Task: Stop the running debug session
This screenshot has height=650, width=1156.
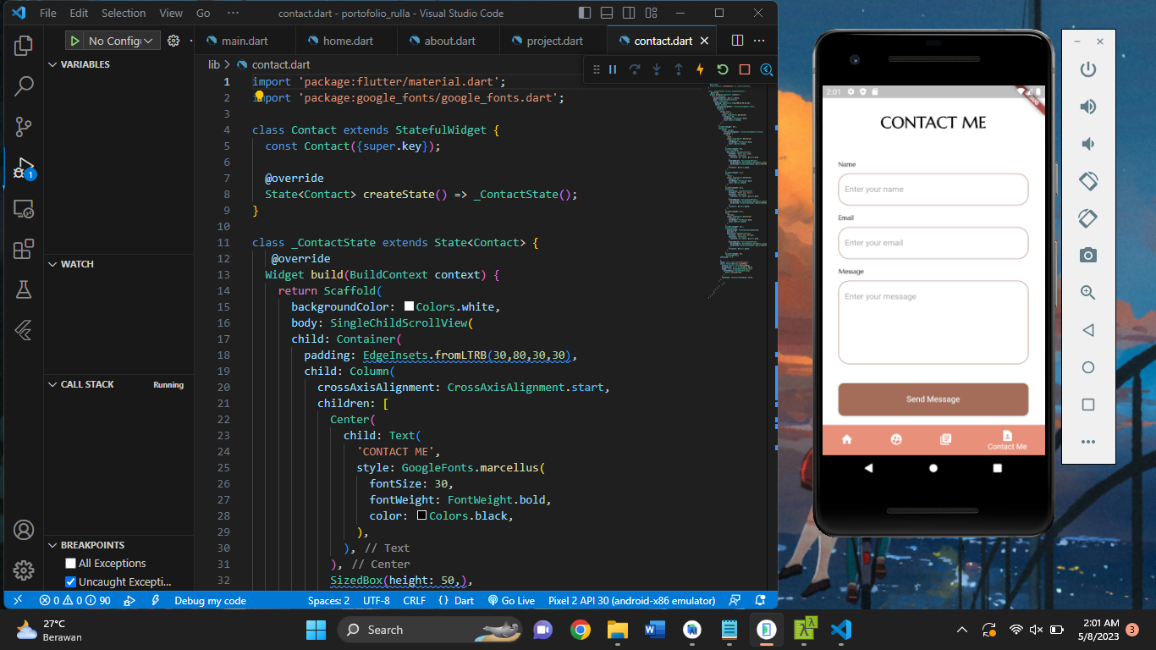Action: (743, 70)
